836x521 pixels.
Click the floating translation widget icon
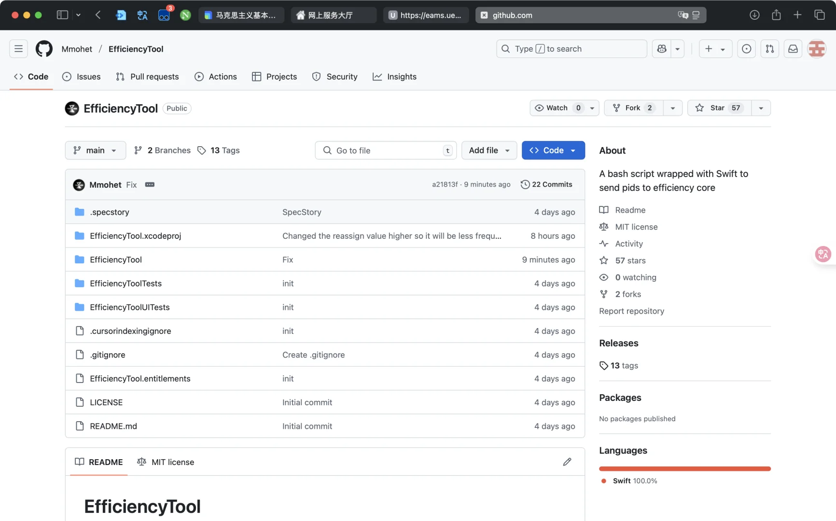823,254
